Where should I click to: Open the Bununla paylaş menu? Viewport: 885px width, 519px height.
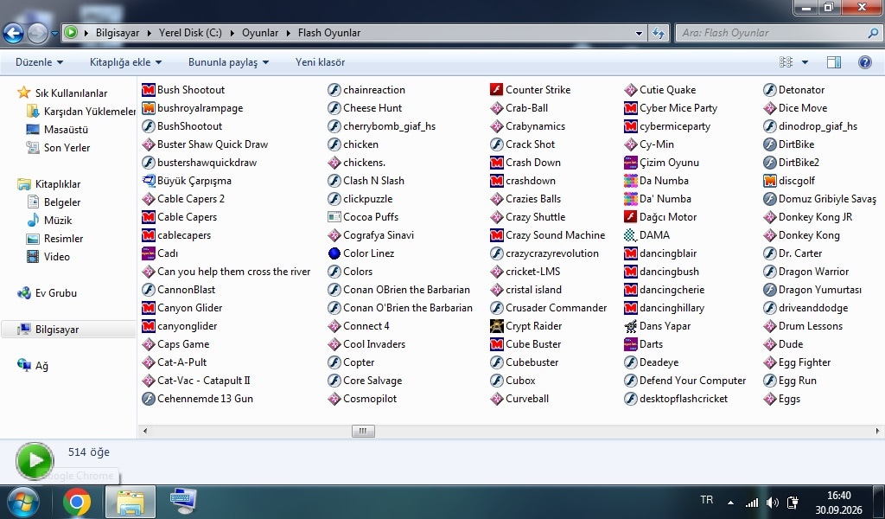point(228,62)
